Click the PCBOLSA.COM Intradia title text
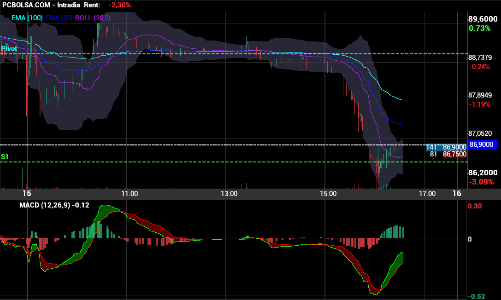The width and height of the screenshot is (501, 300). coord(41,5)
